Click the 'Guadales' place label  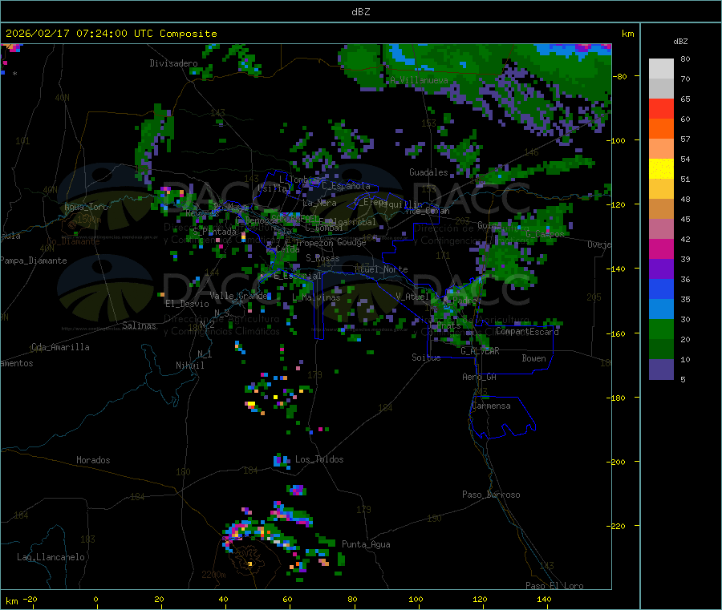coord(428,172)
